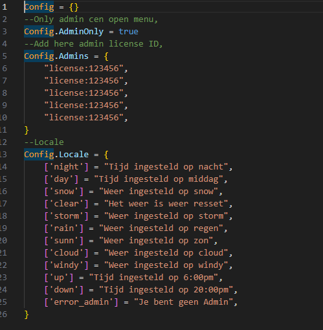The width and height of the screenshot is (323, 330).
Task: Click the comment "--Add here admin license ID,"
Action: tap(93, 44)
